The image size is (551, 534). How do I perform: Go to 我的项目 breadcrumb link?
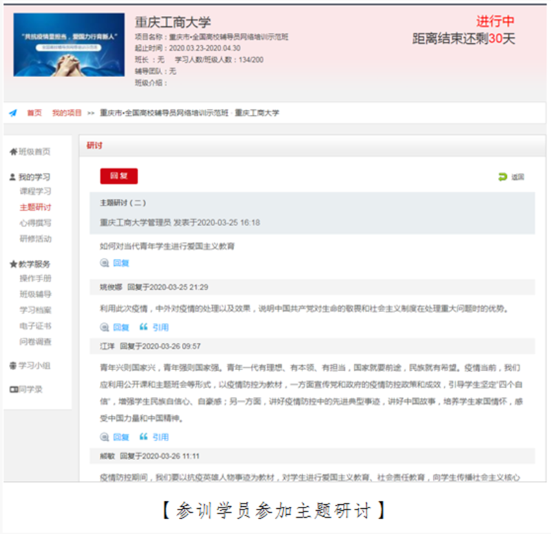67,113
